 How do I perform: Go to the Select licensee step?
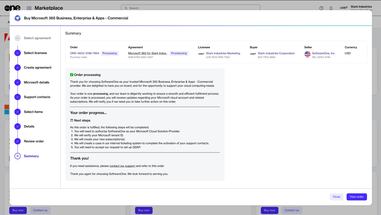point(35,53)
